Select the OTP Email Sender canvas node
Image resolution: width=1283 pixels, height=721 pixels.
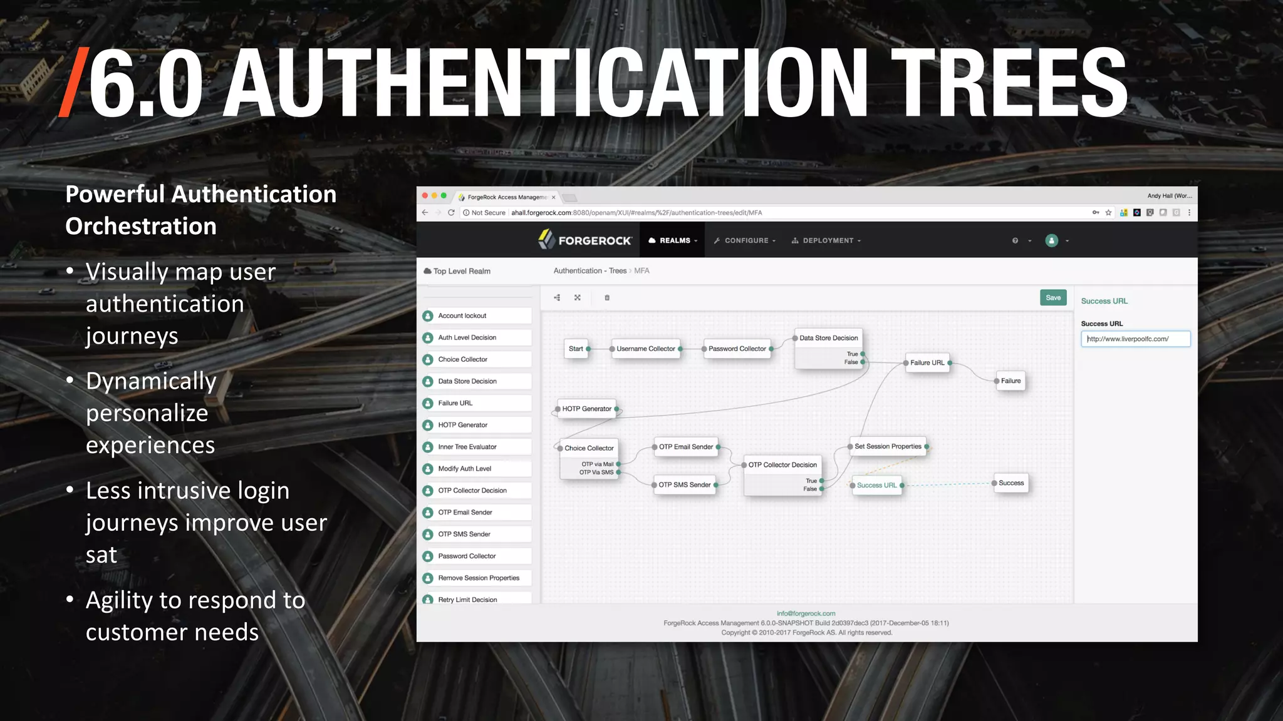686,447
